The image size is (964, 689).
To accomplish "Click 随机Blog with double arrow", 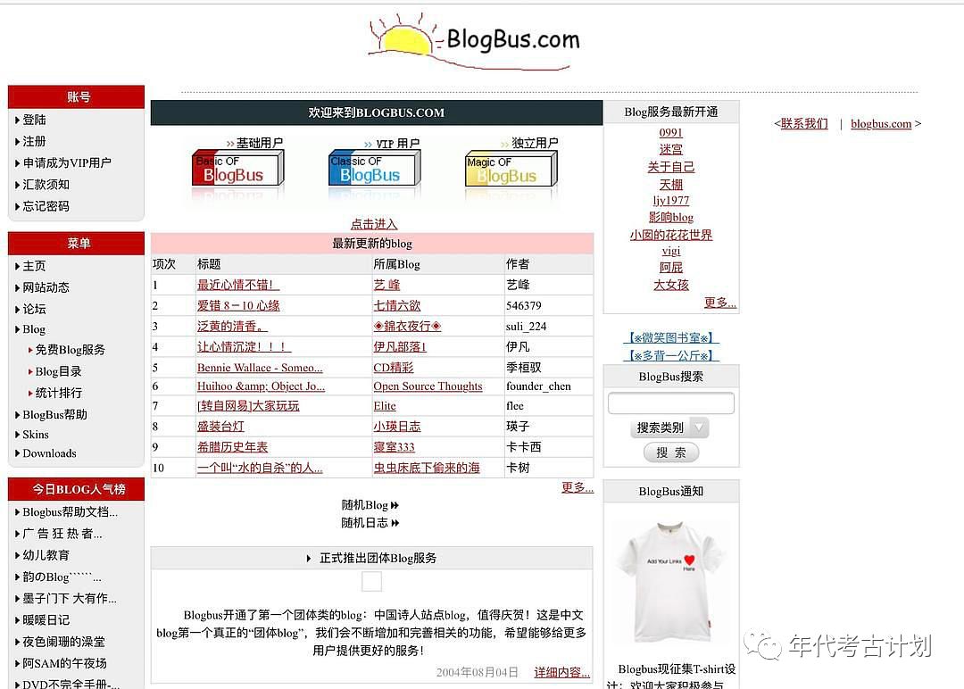I will click(x=370, y=504).
